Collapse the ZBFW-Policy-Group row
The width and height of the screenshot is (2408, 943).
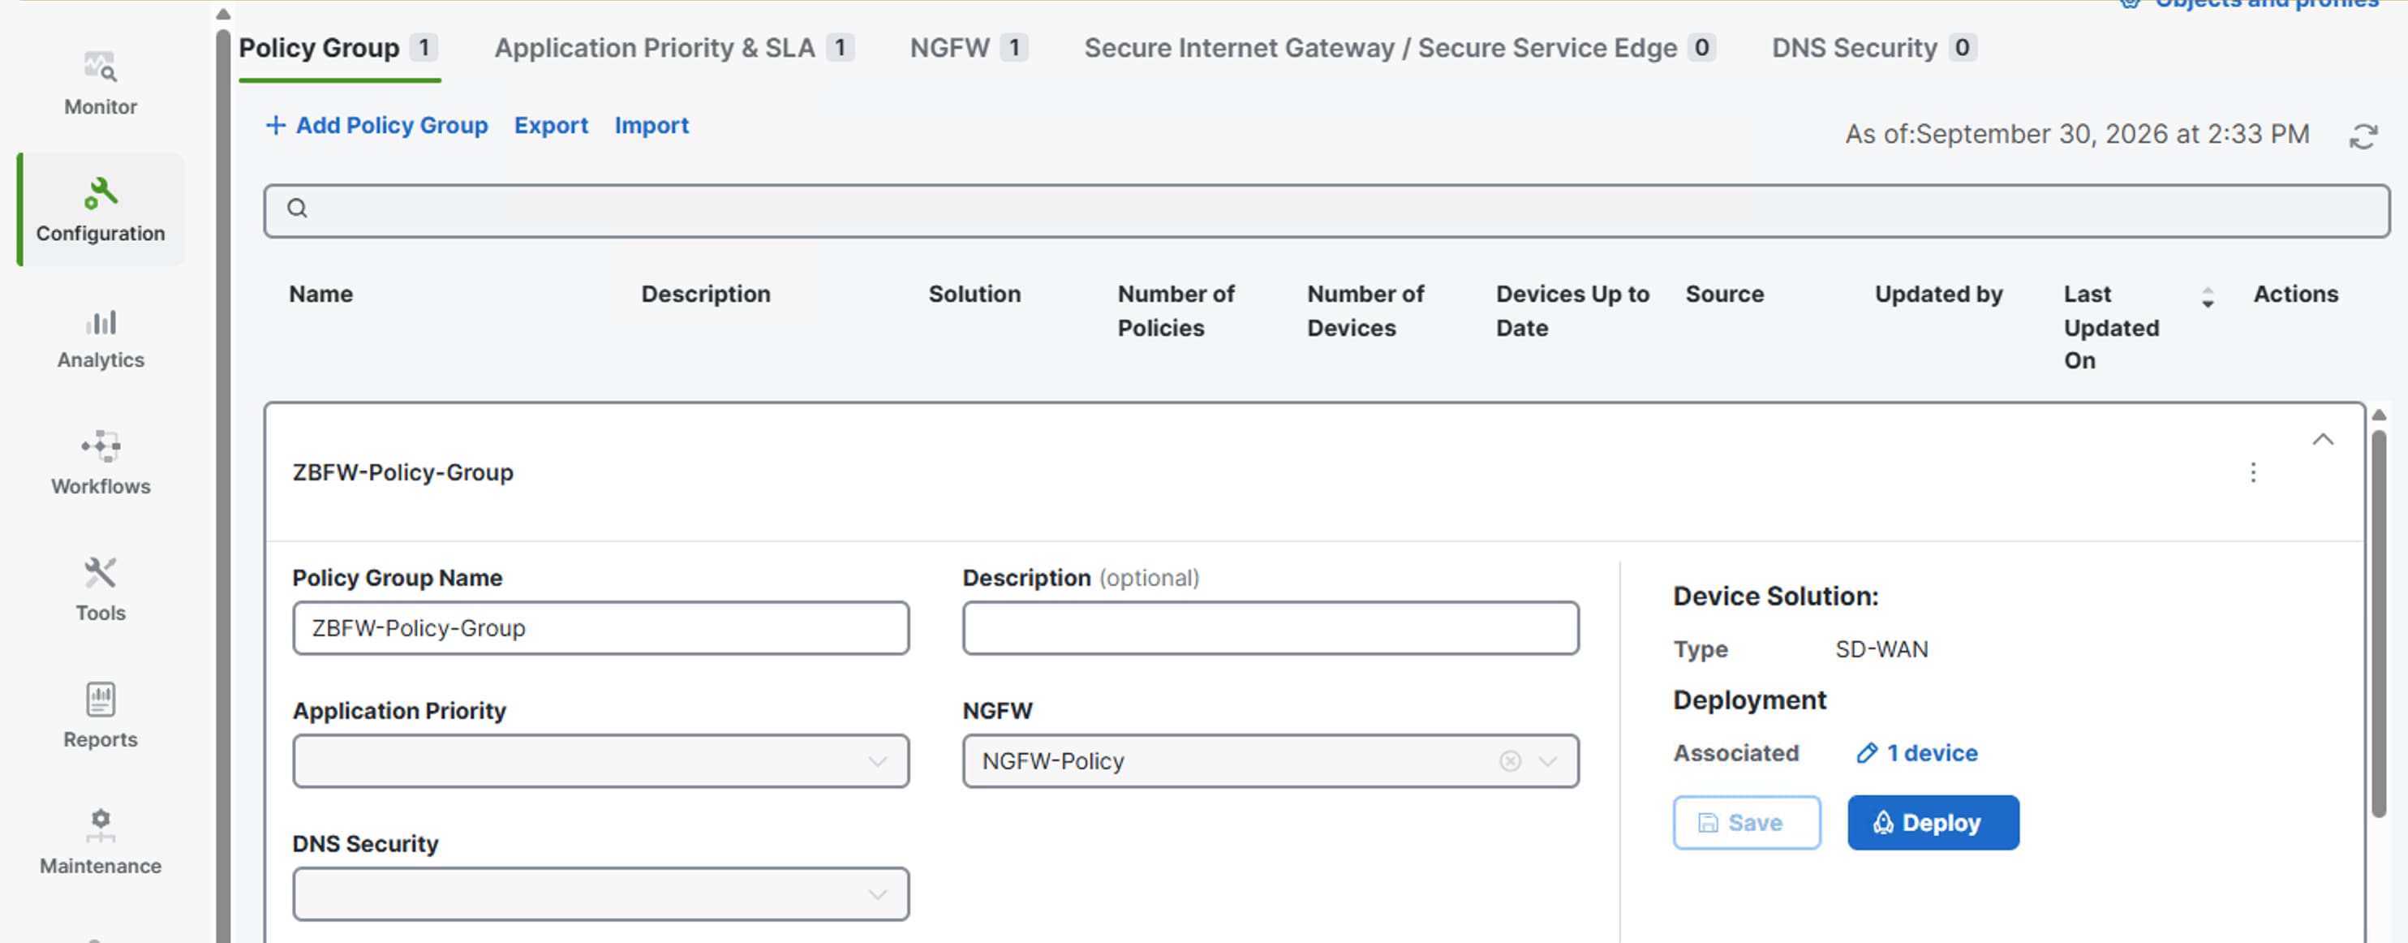pyautogui.click(x=2322, y=439)
